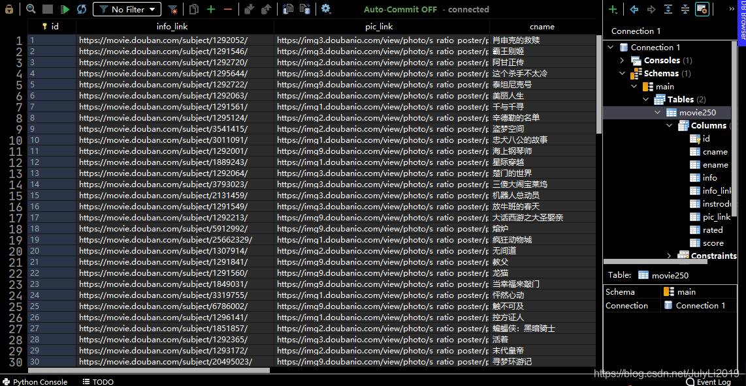Collapse the Tables node
This screenshot has width=746, height=386.
coord(645,99)
